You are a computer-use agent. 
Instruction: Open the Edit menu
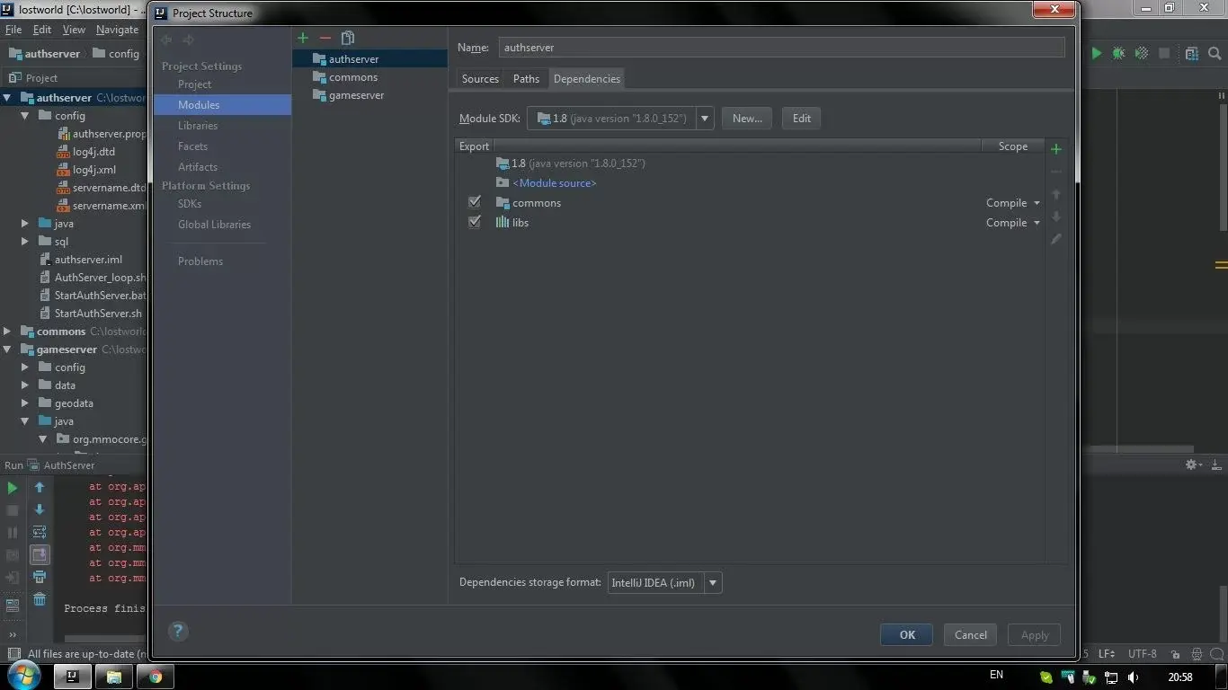tap(42, 30)
